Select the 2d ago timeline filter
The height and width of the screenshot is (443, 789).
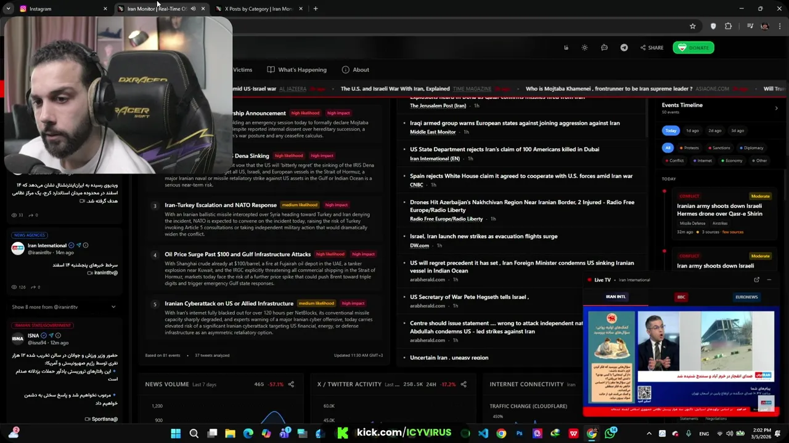[715, 130]
